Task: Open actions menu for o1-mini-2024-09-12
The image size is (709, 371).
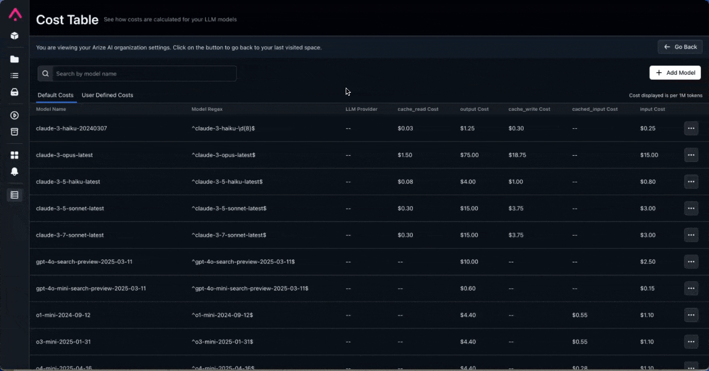Action: (691, 315)
